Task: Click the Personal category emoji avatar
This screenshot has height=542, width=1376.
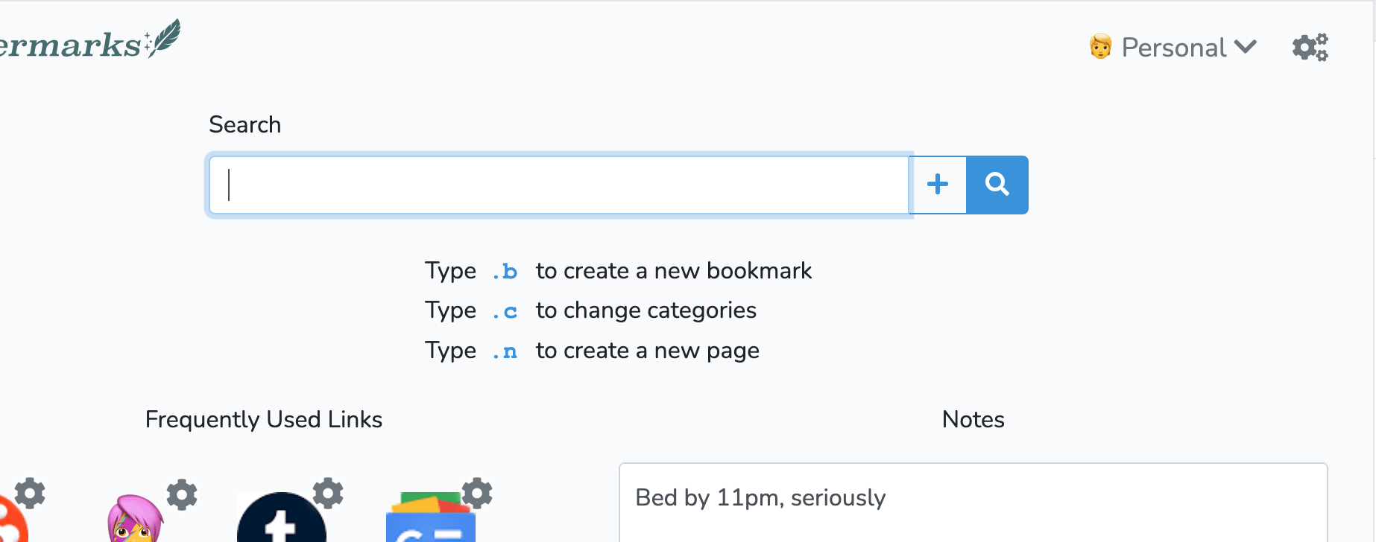Action: (1100, 47)
